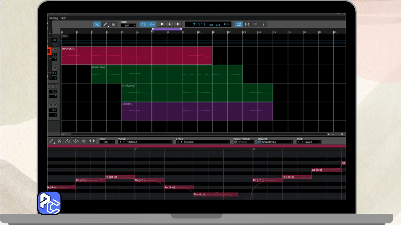Viewport: 401px width, 225px height.
Task: Open the track list view icon
Action: pos(255,24)
